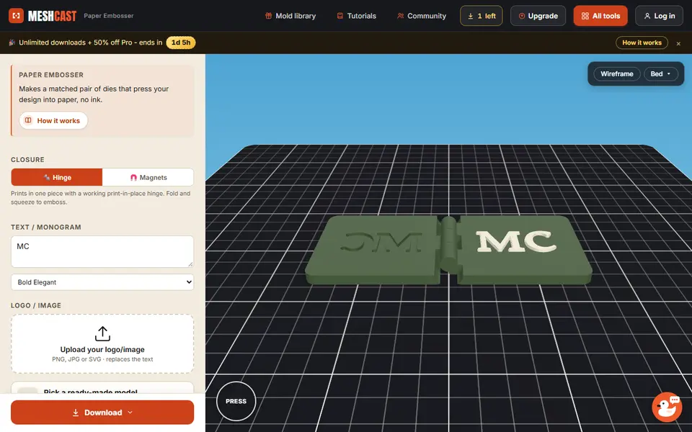Screen dimensions: 692x432
Task: Open the Tutorials page
Action: click(x=356, y=16)
